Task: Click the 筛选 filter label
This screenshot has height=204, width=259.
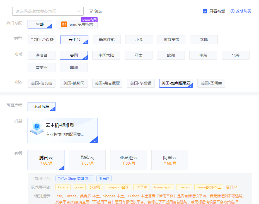Action: [x=98, y=11]
